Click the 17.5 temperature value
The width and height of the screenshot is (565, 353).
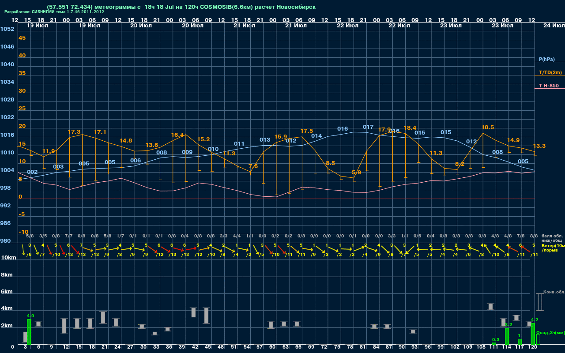307,131
